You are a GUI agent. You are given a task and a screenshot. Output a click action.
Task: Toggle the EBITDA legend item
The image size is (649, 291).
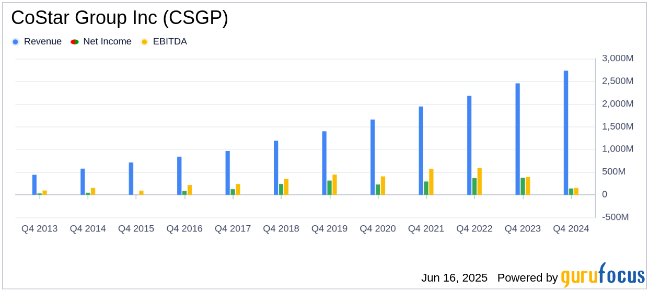coord(164,42)
